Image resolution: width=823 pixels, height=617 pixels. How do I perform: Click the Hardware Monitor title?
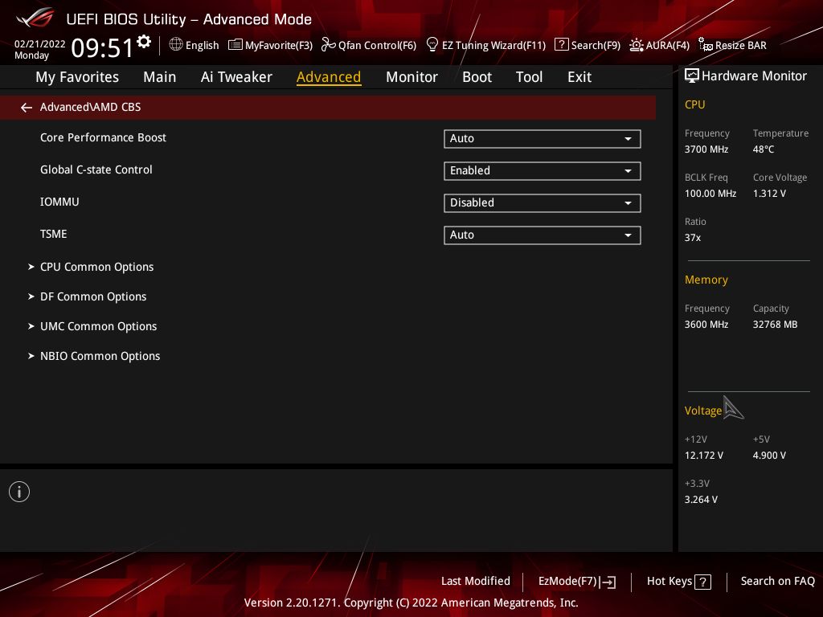pyautogui.click(x=754, y=76)
